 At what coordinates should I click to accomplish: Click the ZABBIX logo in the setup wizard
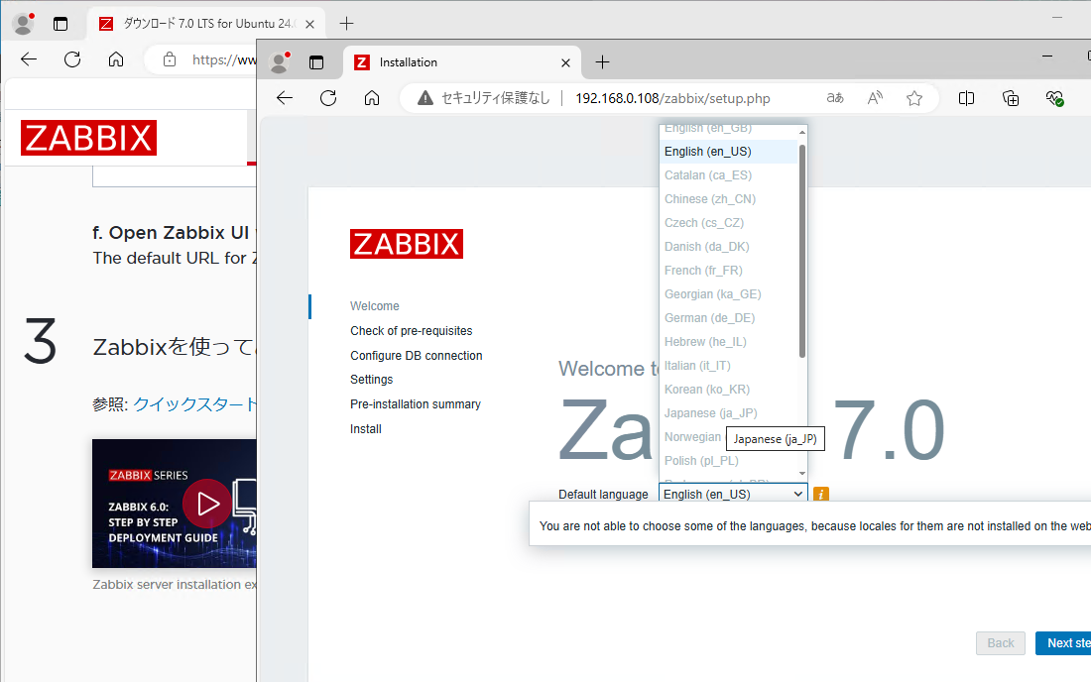click(x=406, y=243)
